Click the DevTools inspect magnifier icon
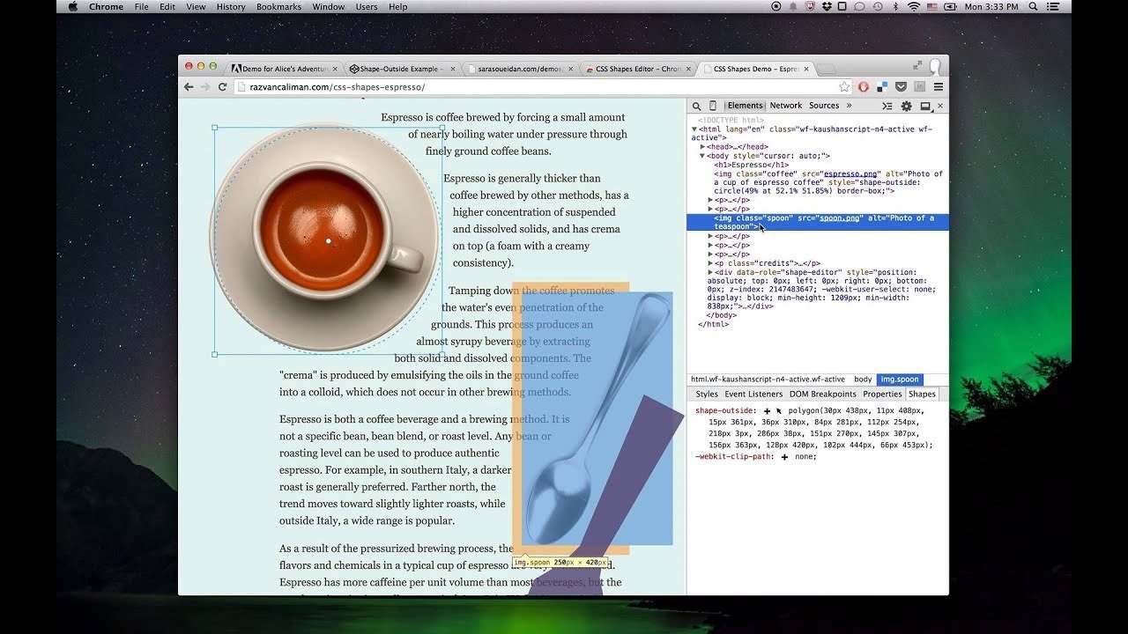This screenshot has width=1128, height=634. pyautogui.click(x=696, y=106)
